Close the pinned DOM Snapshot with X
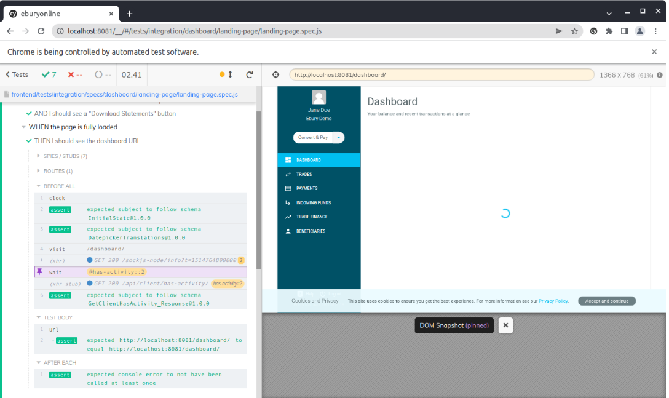Viewport: 669px width, 398px height. [505, 325]
